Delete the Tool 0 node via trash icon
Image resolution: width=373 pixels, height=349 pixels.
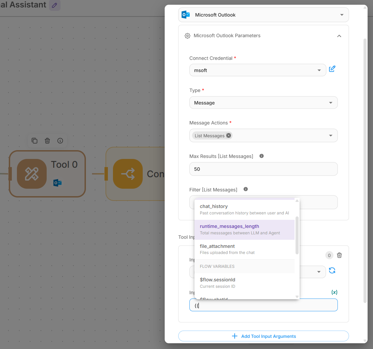click(x=47, y=141)
